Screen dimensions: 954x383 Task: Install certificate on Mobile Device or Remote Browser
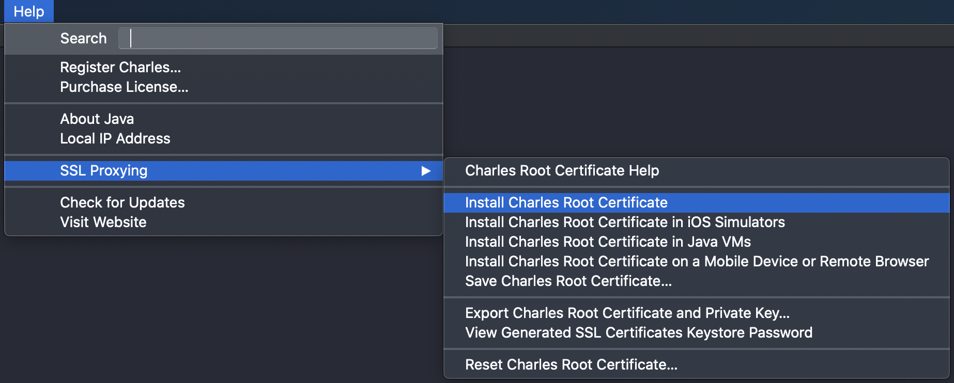[x=697, y=262]
